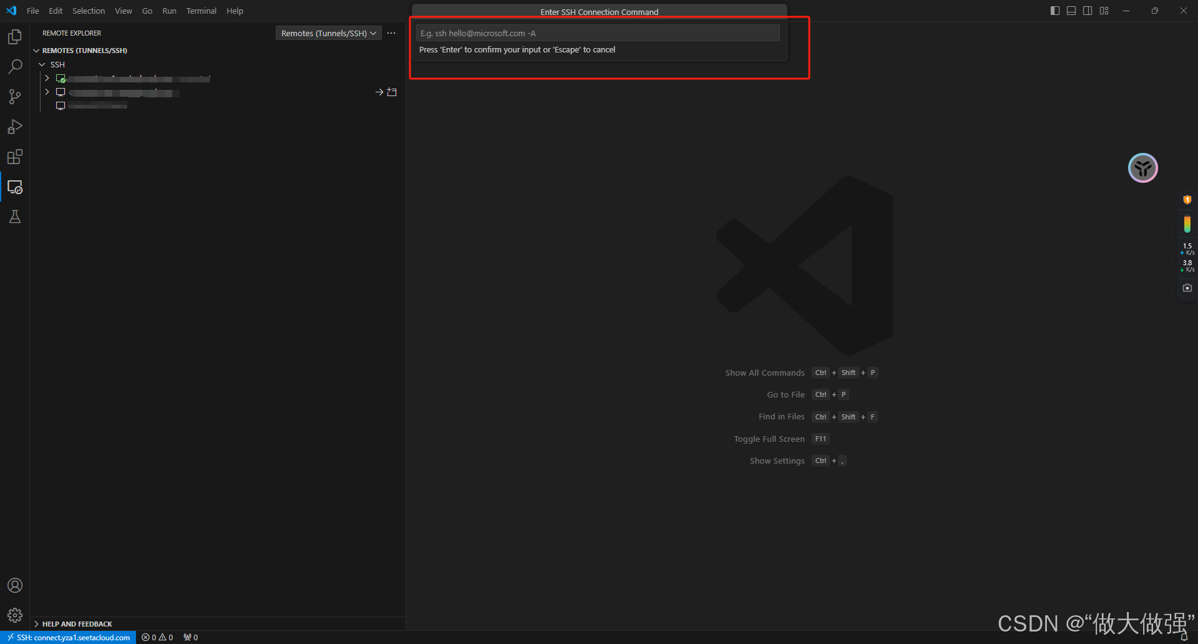Screen dimensions: 1198x644
Task: Open the Manage gear icon
Action: point(15,615)
